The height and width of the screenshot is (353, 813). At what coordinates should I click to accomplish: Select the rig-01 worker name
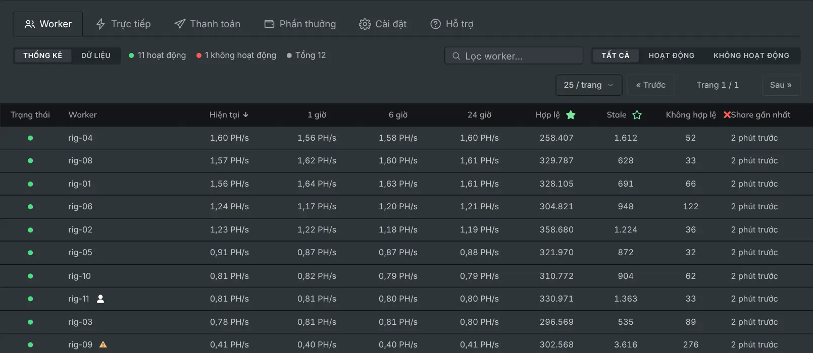80,184
